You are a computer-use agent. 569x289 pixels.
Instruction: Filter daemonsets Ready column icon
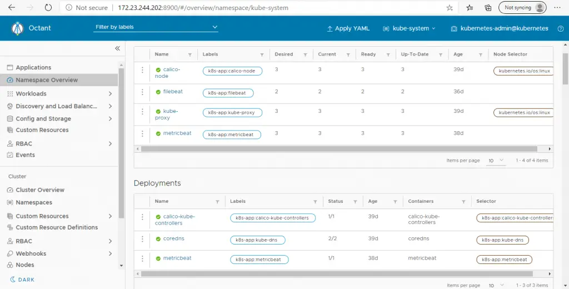(x=388, y=55)
